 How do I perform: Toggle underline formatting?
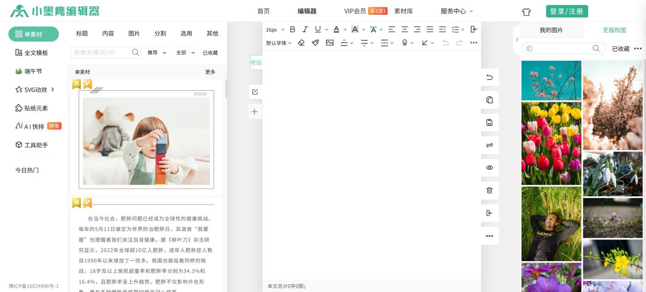click(318, 29)
